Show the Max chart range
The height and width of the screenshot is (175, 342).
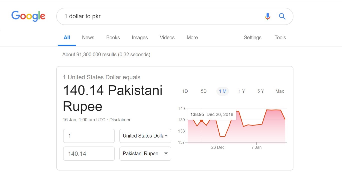pos(279,91)
